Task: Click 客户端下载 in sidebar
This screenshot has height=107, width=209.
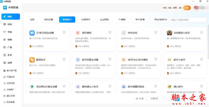Action: click(x=10, y=71)
